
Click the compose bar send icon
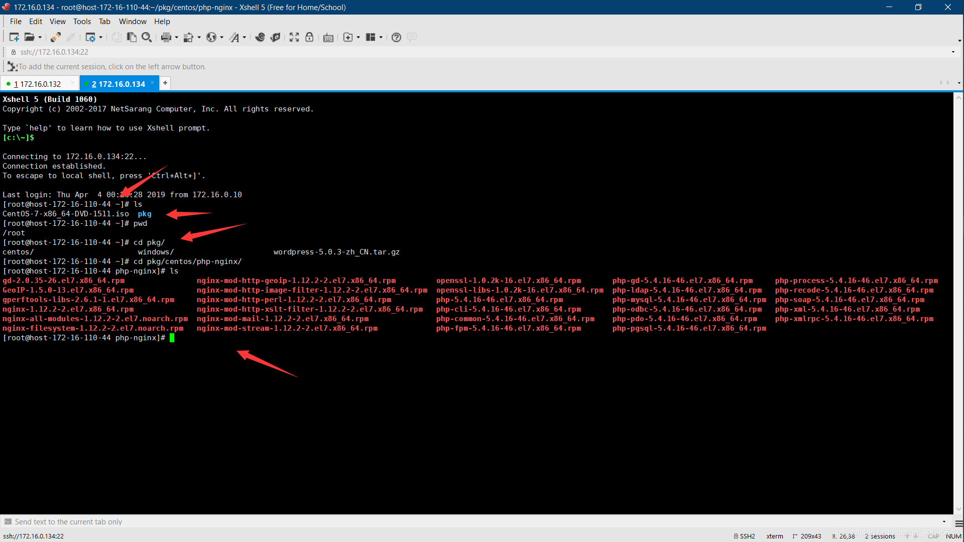pyautogui.click(x=8, y=521)
